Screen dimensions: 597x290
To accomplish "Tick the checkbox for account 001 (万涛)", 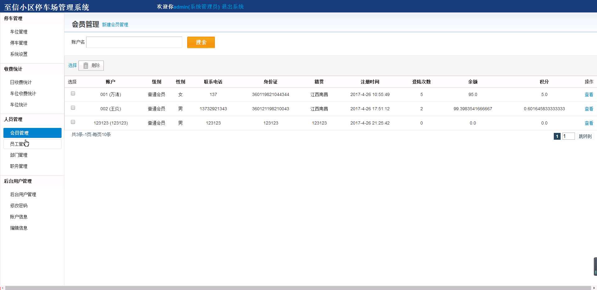I will (73, 93).
